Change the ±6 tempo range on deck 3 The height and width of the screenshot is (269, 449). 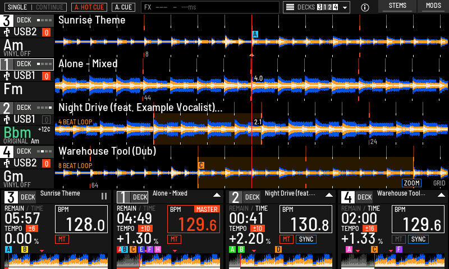(x=32, y=229)
